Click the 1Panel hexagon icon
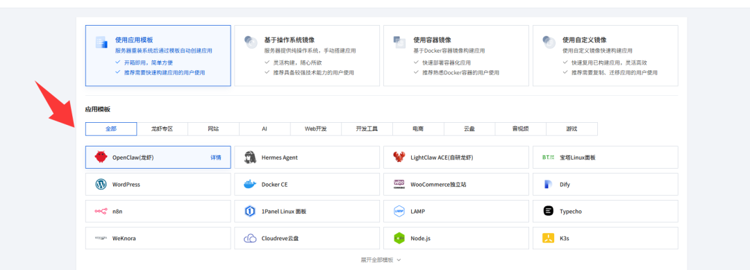 (x=250, y=211)
